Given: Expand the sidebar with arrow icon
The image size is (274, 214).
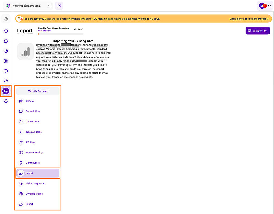Looking at the screenshot, I should pos(6,19).
